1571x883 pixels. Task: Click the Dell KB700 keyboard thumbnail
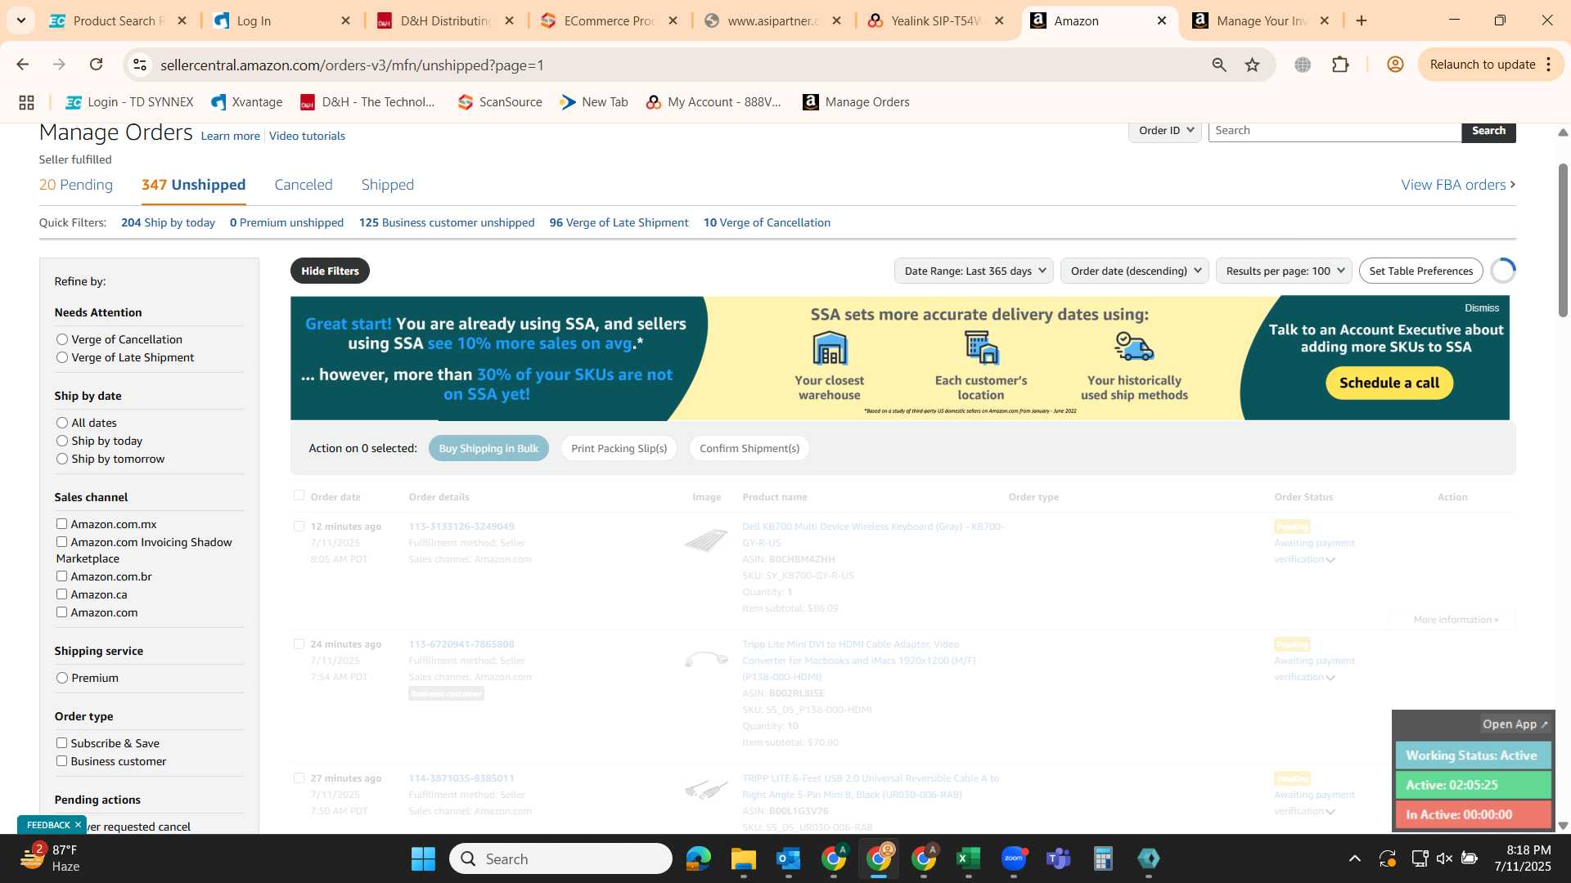point(706,540)
